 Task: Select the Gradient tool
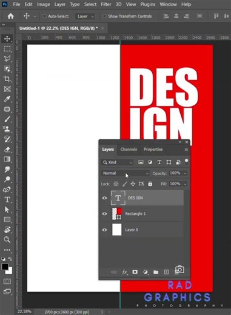click(x=7, y=159)
